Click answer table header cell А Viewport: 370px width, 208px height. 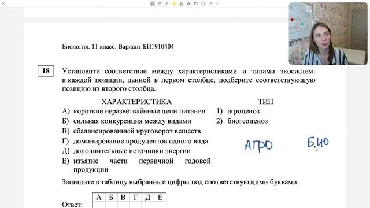(99, 197)
